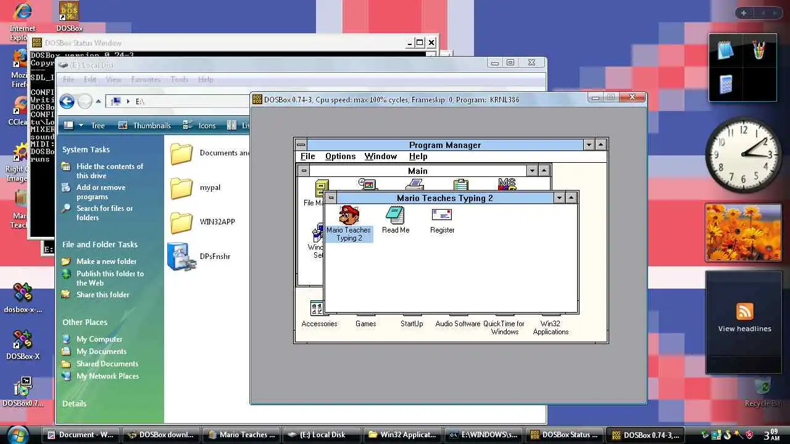The width and height of the screenshot is (790, 444).
Task: Open My Computer from Other Places
Action: click(x=99, y=339)
